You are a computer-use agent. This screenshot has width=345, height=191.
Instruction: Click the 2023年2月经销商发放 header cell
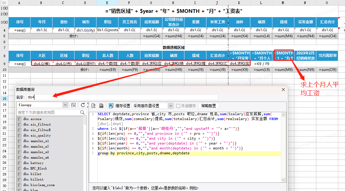coord(305,56)
